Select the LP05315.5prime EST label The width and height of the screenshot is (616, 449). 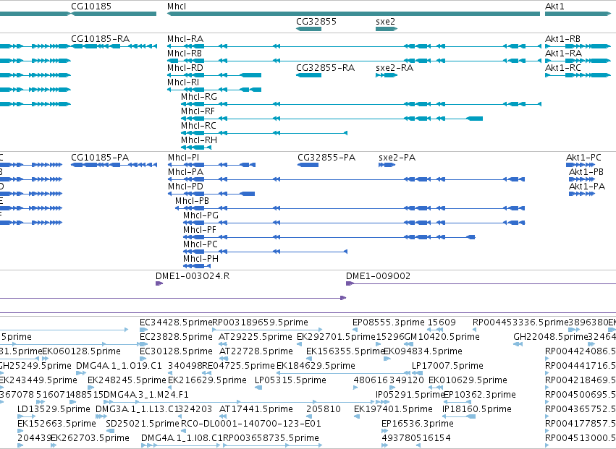[290, 380]
